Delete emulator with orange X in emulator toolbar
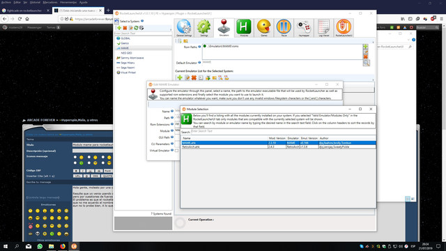 tap(194, 77)
